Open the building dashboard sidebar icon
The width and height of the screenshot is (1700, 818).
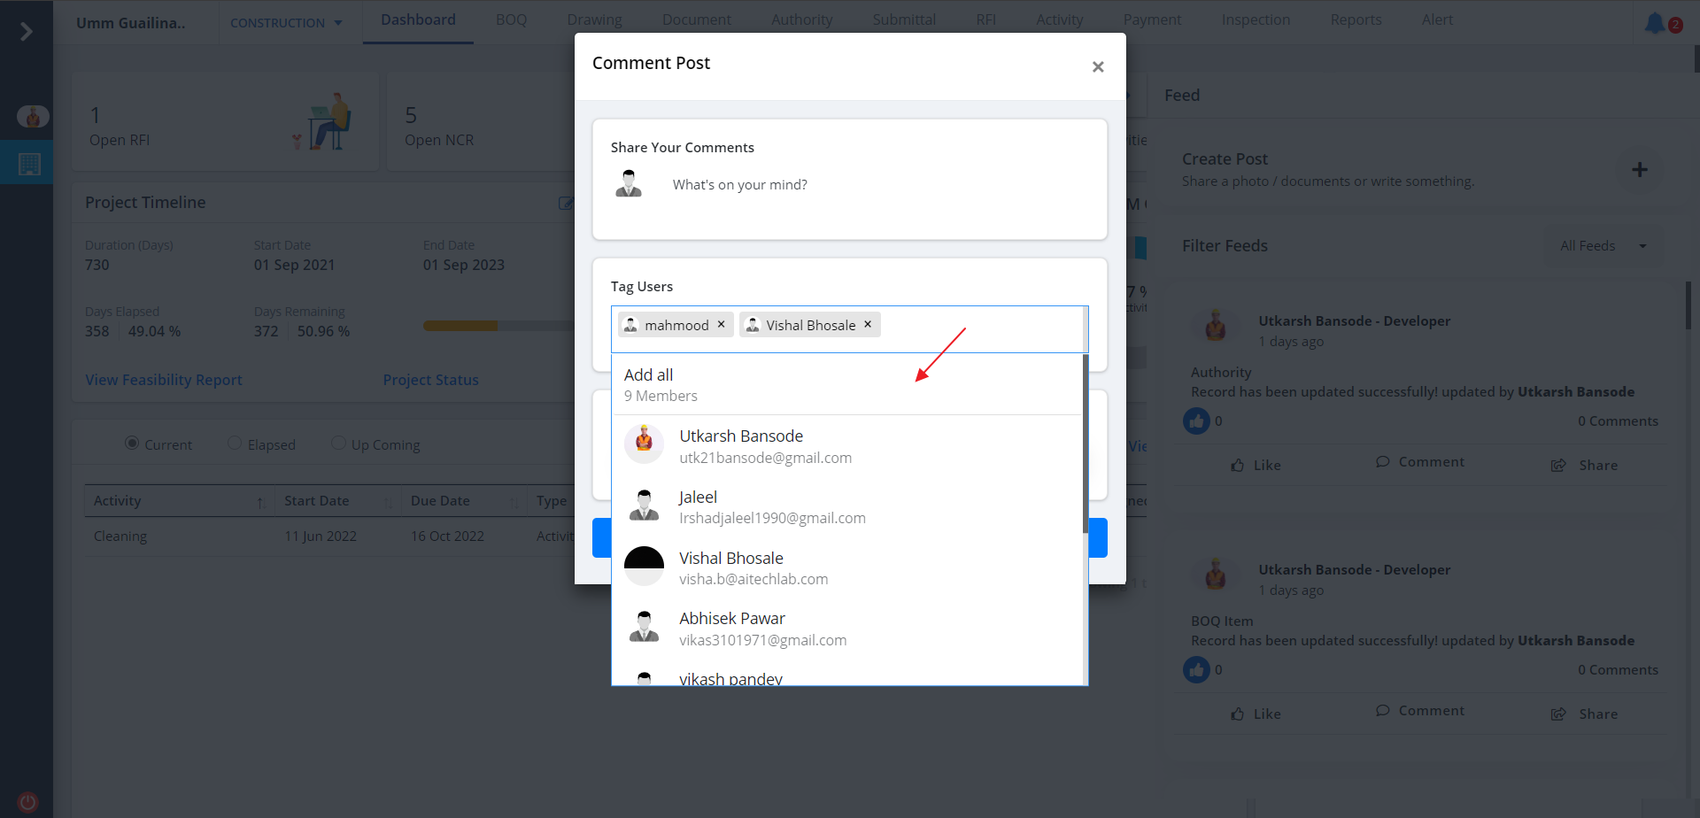(29, 164)
